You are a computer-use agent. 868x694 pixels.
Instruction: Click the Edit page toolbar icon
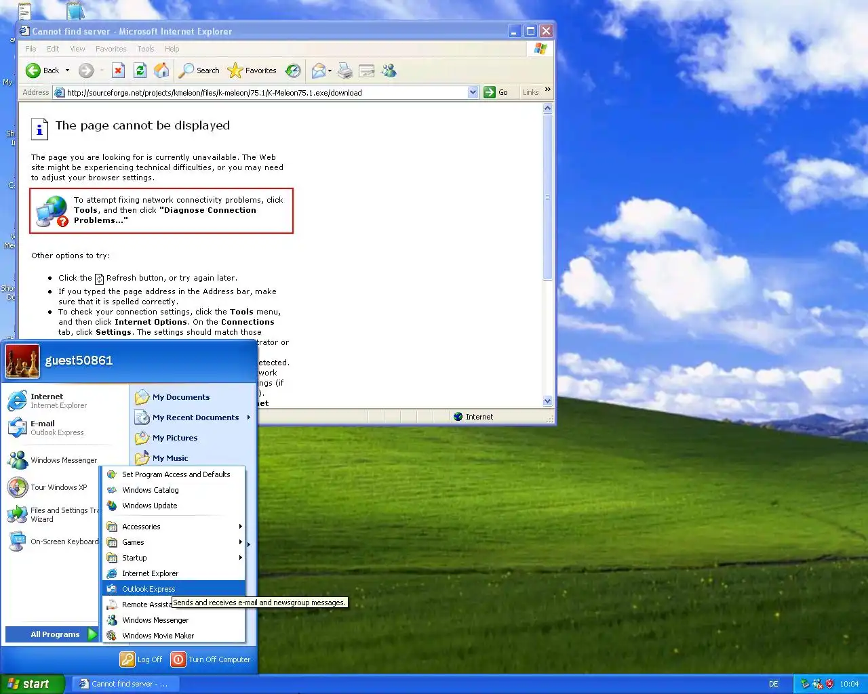tap(367, 70)
